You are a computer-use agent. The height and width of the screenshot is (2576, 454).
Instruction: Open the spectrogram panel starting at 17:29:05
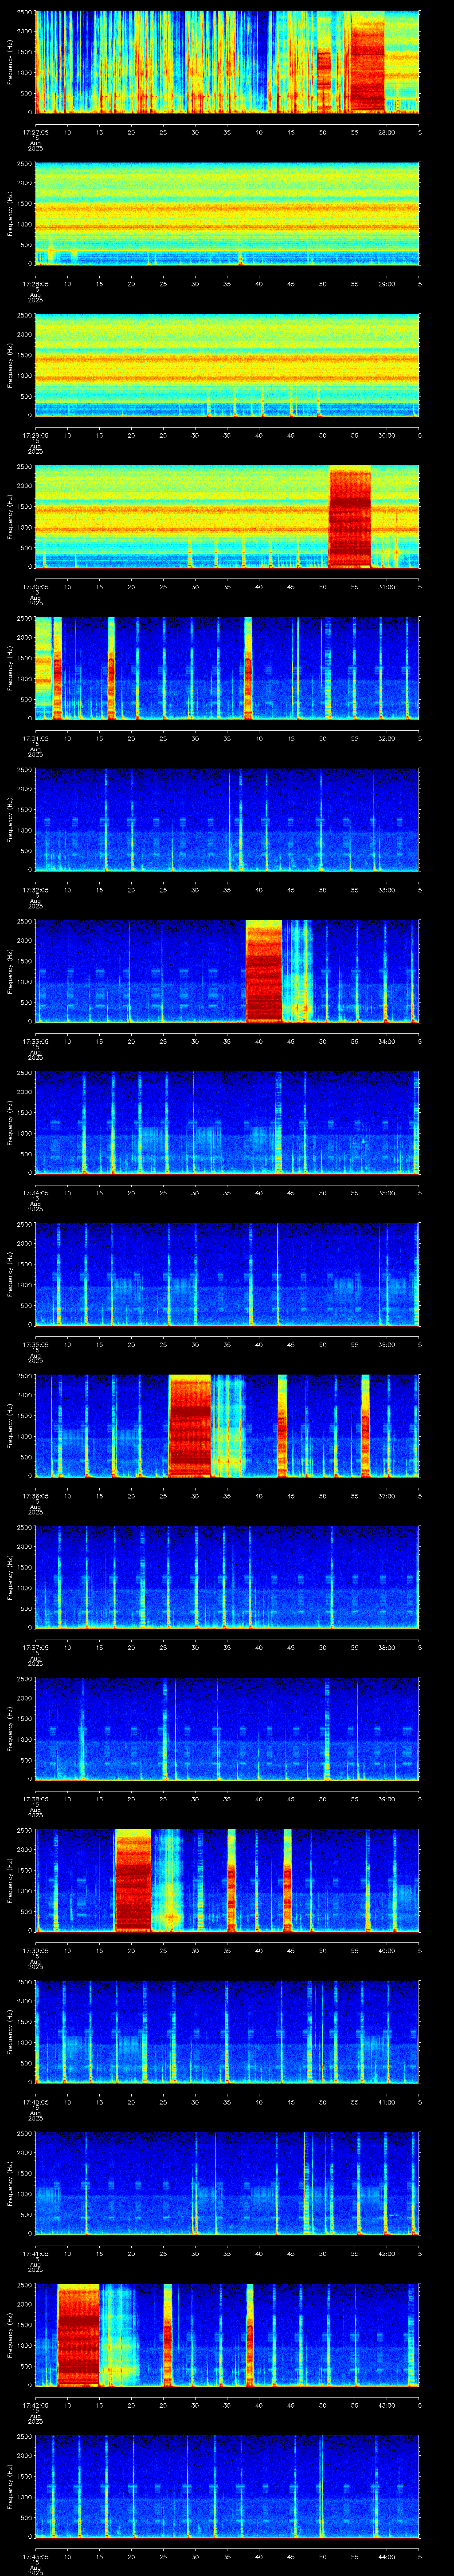(227, 365)
